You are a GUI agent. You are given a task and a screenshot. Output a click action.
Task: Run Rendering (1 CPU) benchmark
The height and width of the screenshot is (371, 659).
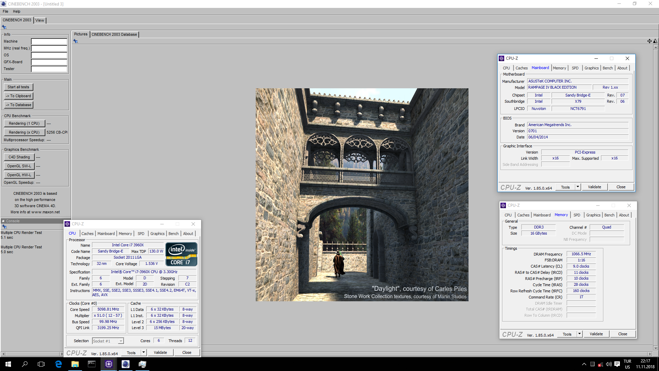(24, 123)
